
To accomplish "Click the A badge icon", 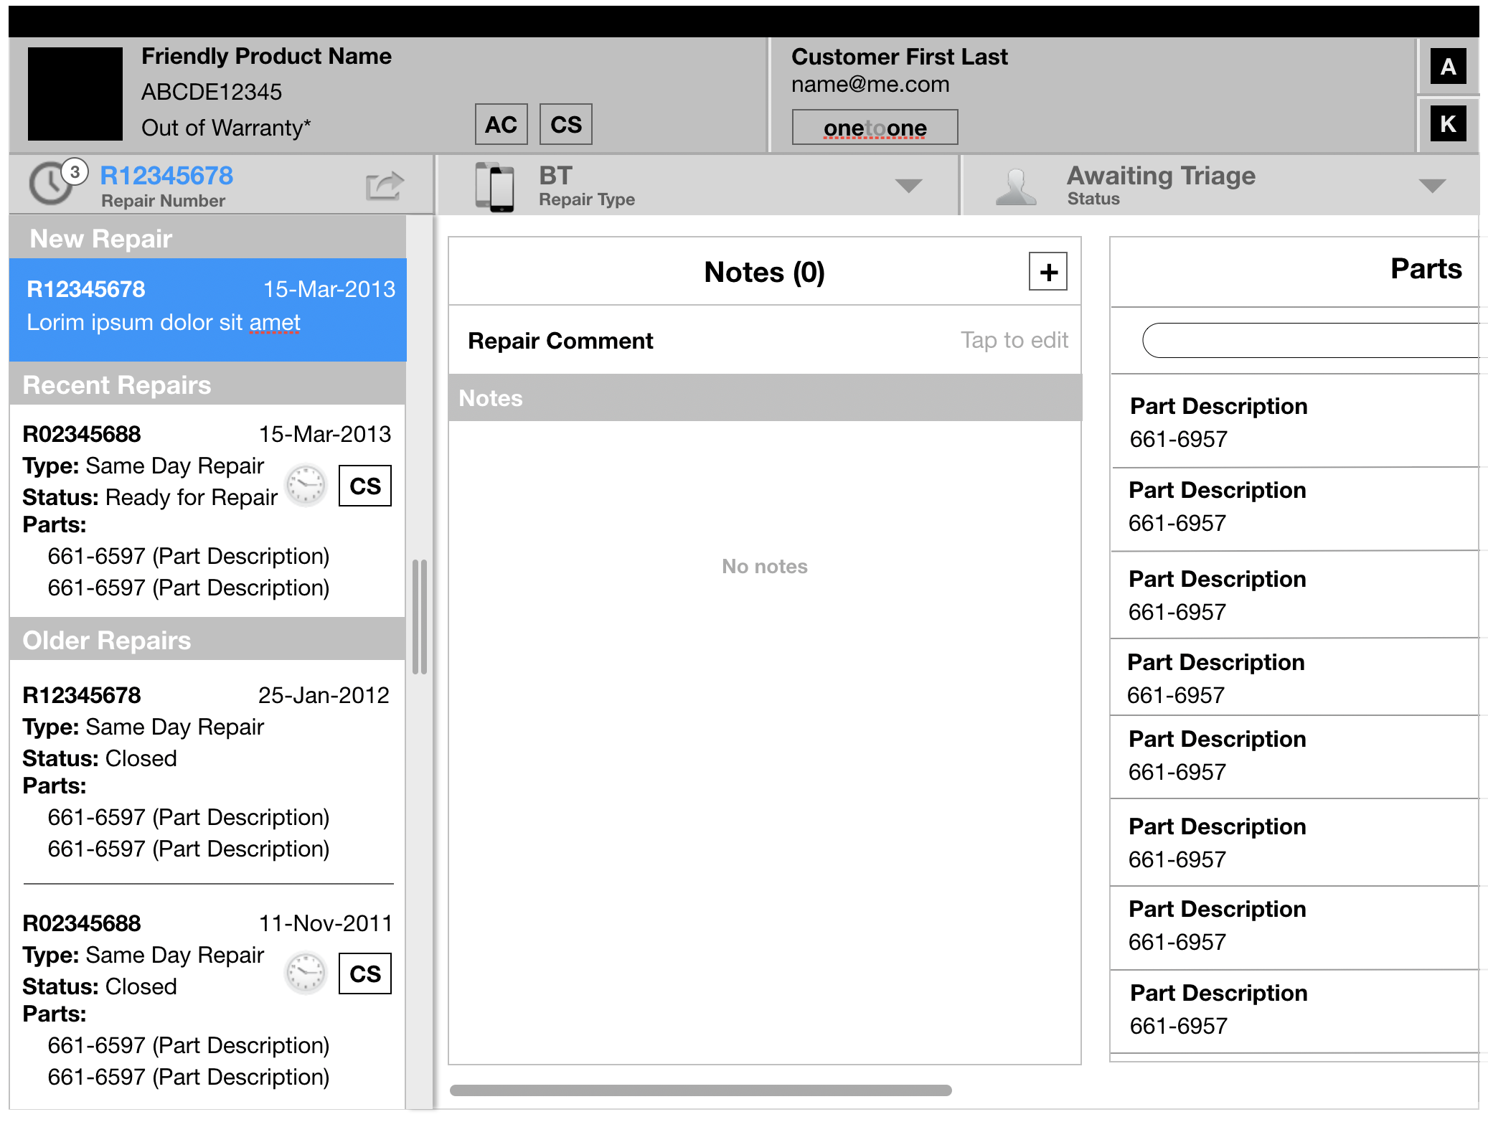I will (x=1448, y=67).
